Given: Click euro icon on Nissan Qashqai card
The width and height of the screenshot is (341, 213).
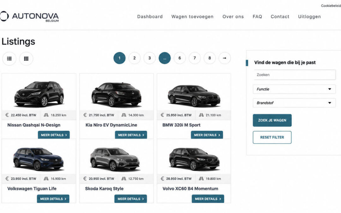Looking at the screenshot, I should coord(7,115).
